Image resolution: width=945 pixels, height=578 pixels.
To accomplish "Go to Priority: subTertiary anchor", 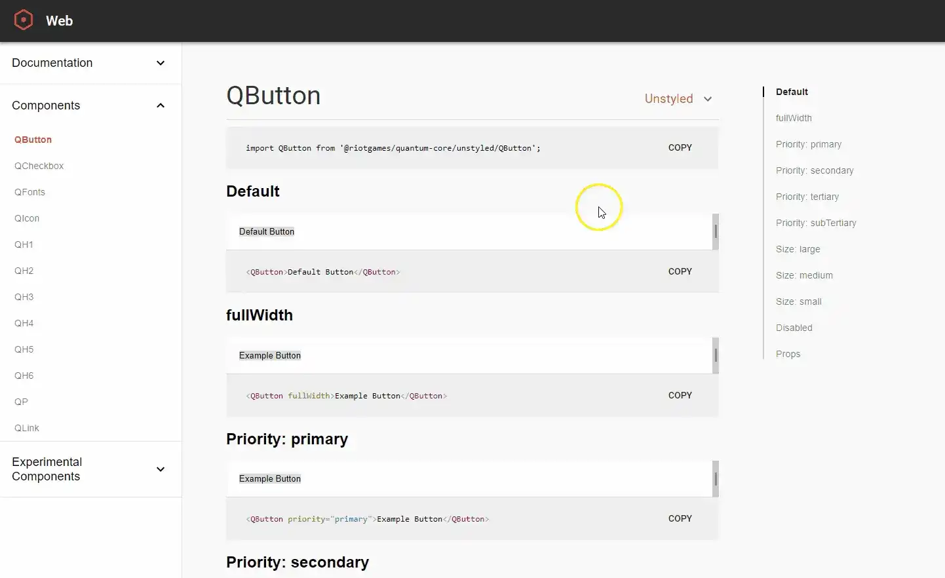I will pos(816,223).
